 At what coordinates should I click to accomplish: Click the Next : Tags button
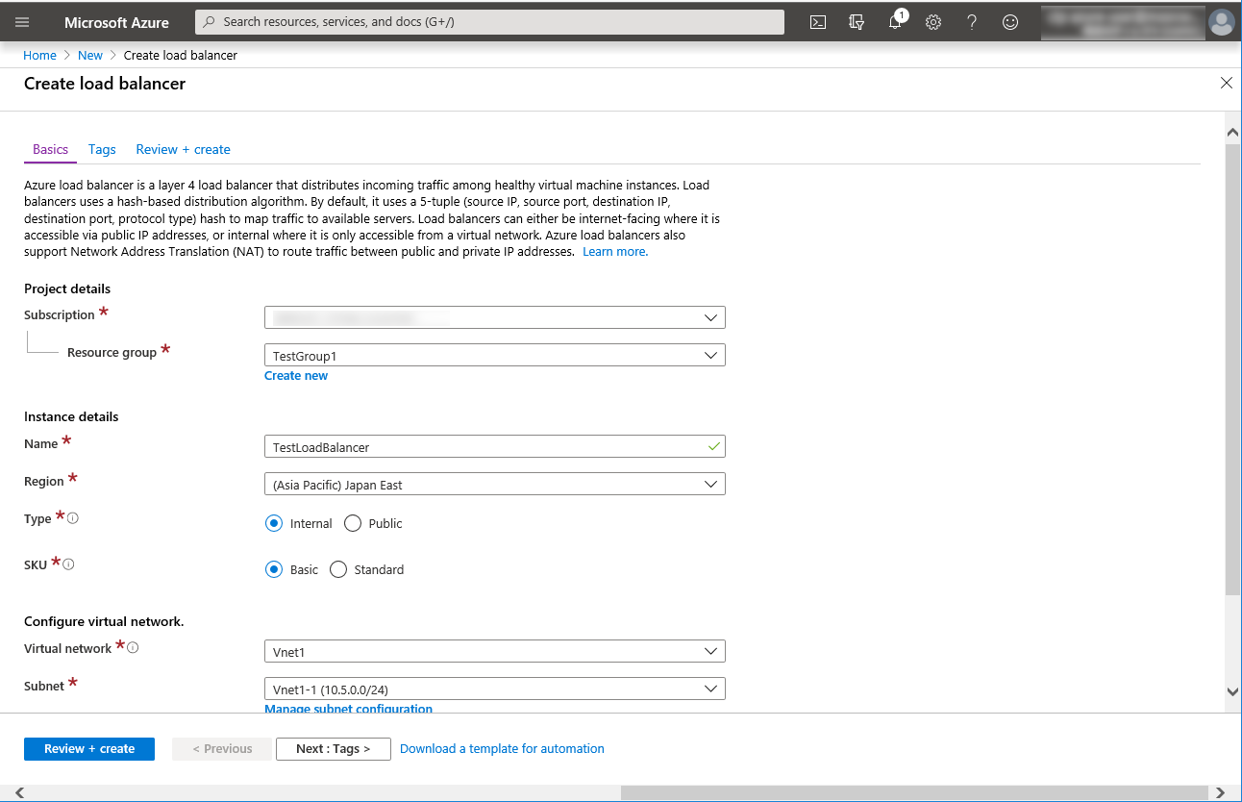[333, 748]
